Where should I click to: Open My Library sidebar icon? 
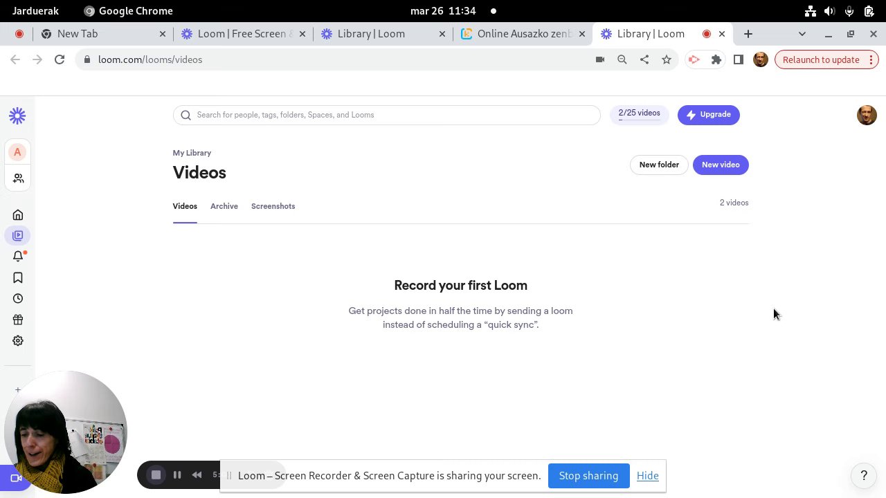pos(18,235)
